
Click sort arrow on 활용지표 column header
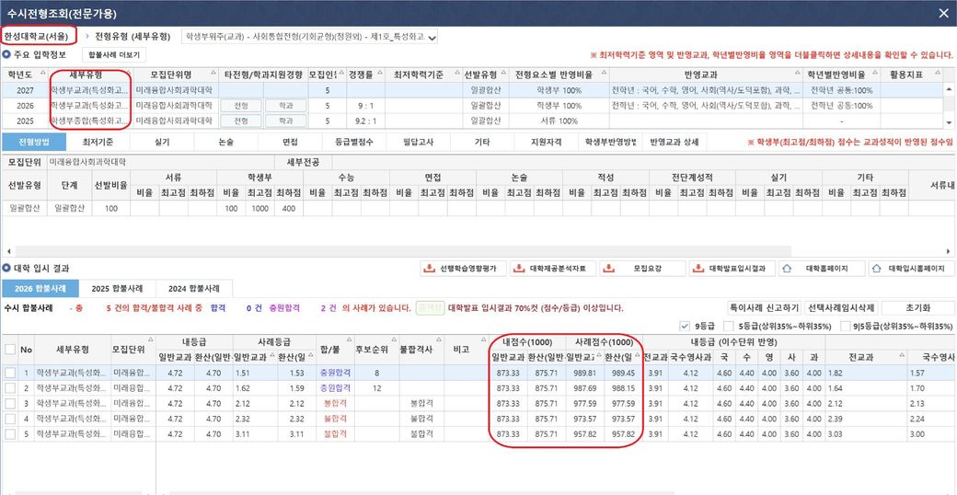(937, 72)
